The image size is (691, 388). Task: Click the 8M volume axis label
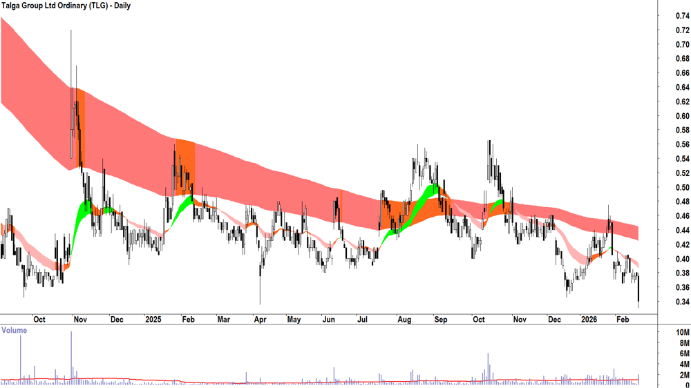point(684,343)
